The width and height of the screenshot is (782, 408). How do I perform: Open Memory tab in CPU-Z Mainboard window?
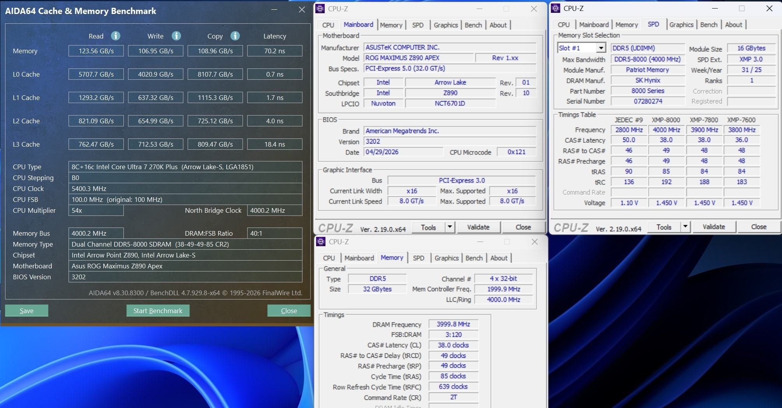point(391,25)
